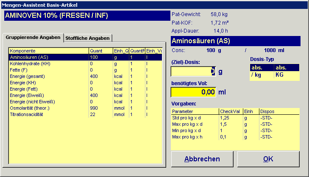The width and height of the screenshot is (309, 177).
Task: Select the Energie (Fett) row
Action: click(x=85, y=89)
